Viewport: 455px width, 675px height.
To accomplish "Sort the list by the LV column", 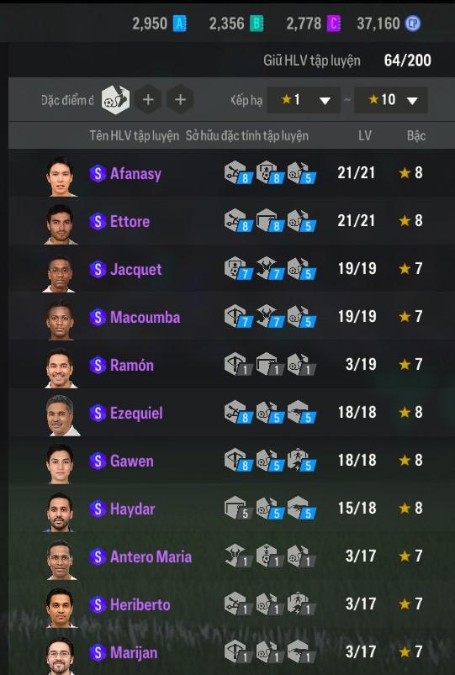I will point(364,135).
